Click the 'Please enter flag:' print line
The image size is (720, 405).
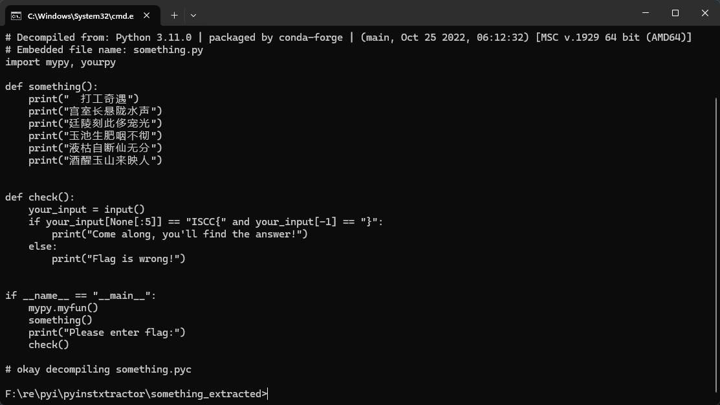coord(107,333)
